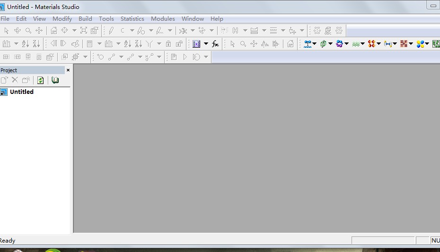
Task: Click the hand pointing icon in table toolbar
Action: coord(75,44)
